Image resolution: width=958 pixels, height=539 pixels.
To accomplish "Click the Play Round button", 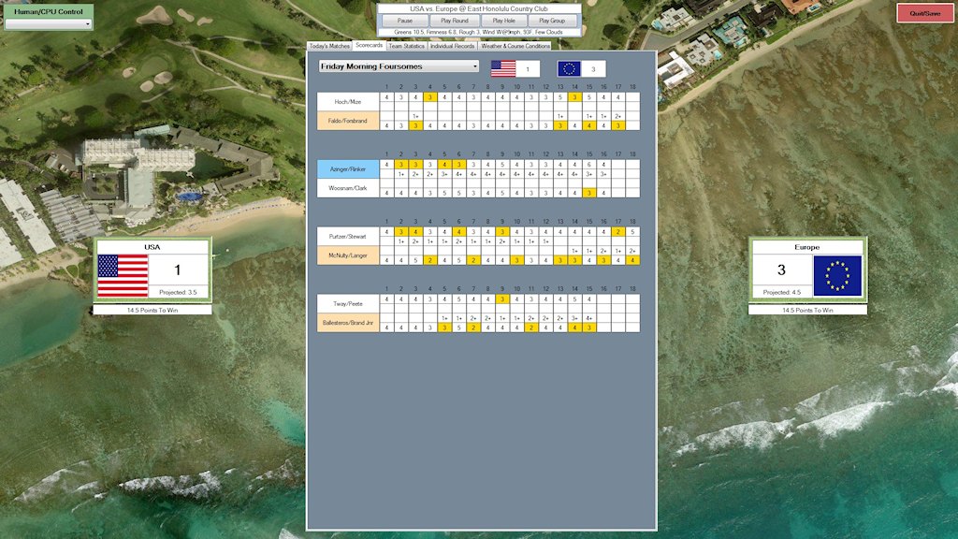I will click(454, 21).
